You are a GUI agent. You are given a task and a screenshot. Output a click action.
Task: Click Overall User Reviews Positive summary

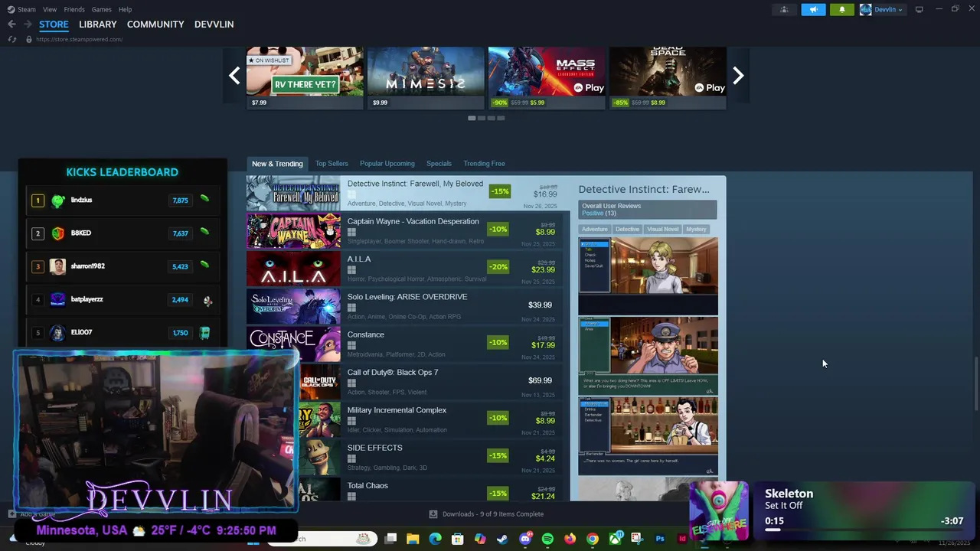[x=648, y=210]
